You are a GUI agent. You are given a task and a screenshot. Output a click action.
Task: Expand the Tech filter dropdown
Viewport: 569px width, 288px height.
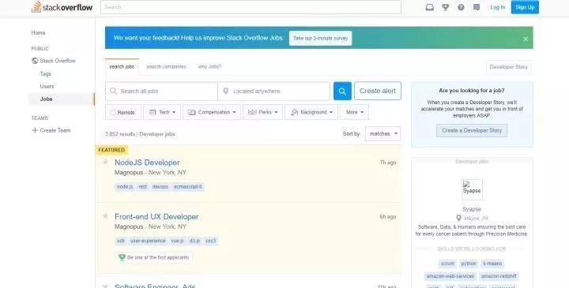162,112
